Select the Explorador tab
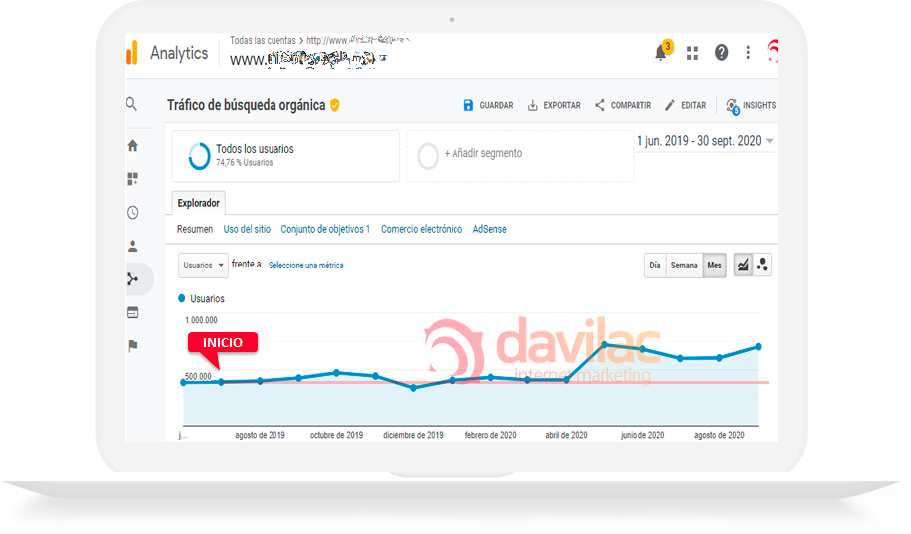Viewport: 911px width, 534px height. point(198,203)
